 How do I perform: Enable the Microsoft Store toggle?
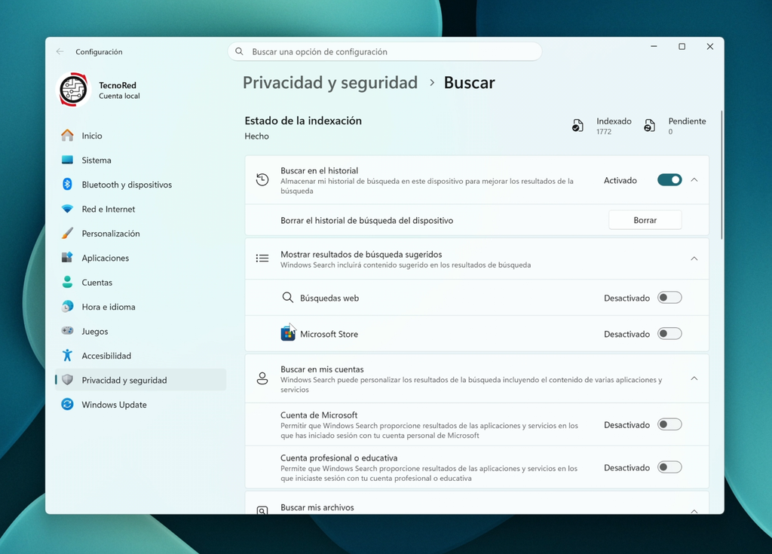click(669, 334)
